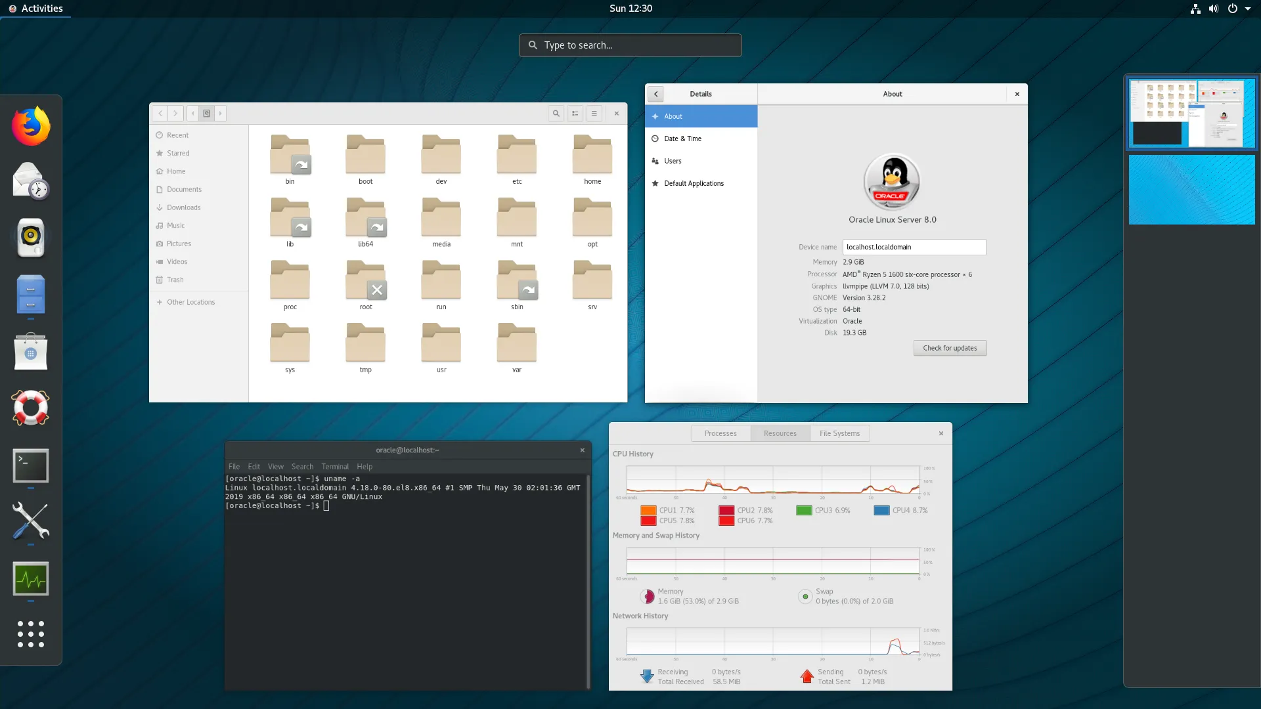The height and width of the screenshot is (709, 1261).
Task: Select Trash in Files sidebar
Action: coord(199,280)
